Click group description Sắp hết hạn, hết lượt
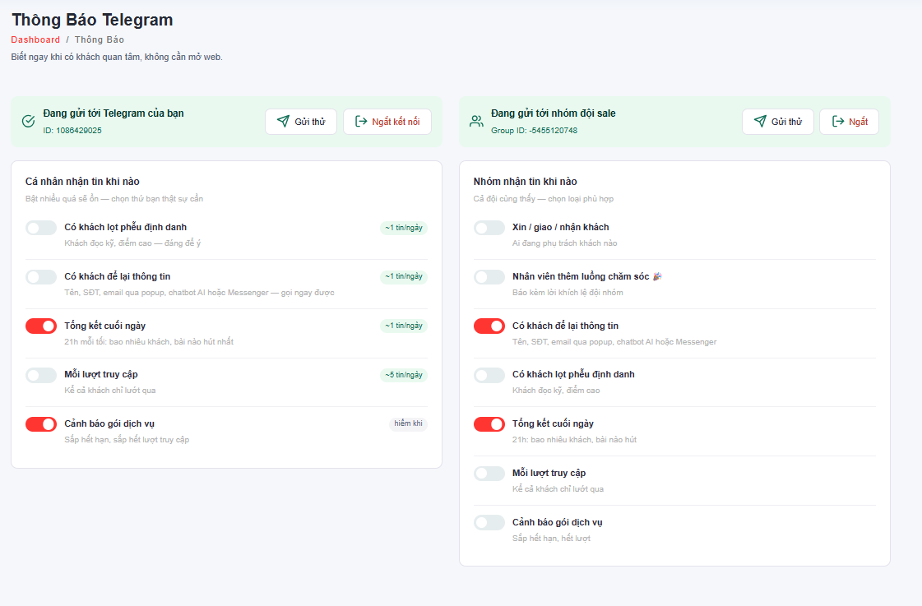 point(551,539)
